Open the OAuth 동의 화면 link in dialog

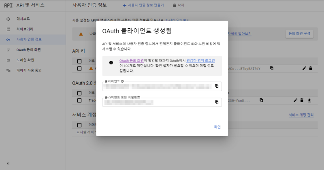[131, 61]
